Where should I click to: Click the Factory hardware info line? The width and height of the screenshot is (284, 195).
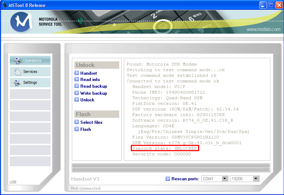(x=178, y=115)
